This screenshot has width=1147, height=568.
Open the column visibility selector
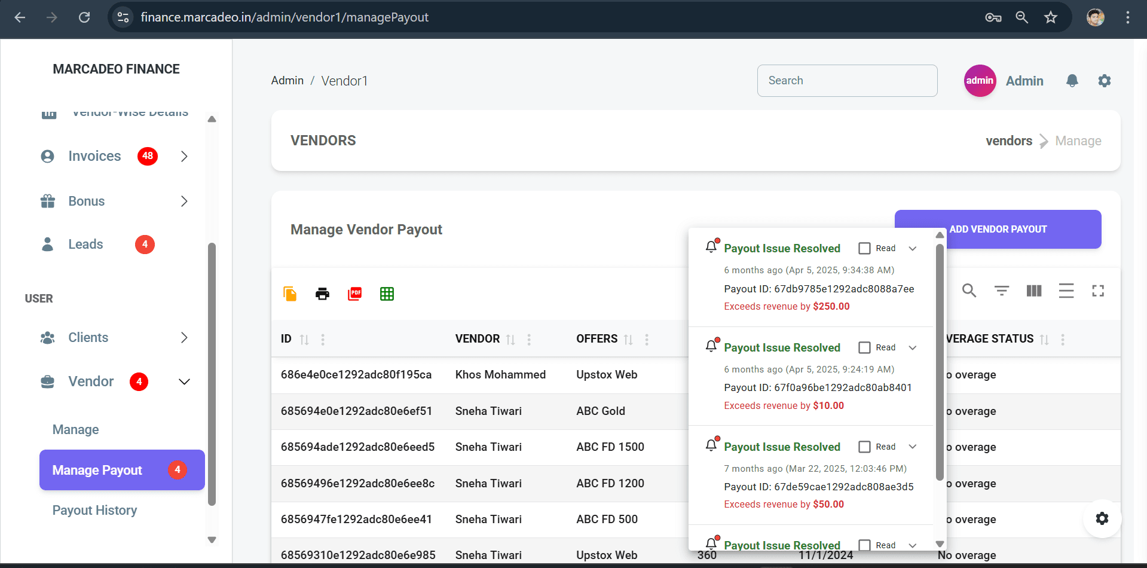(1034, 291)
